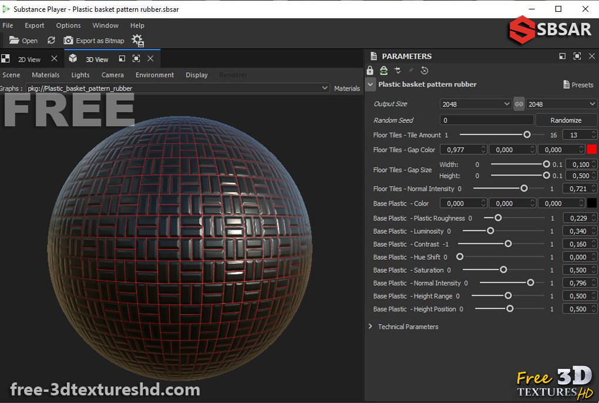Screen dimensions: 599x403
Task: Reset parameters using the circular reset icon
Action: (425, 70)
